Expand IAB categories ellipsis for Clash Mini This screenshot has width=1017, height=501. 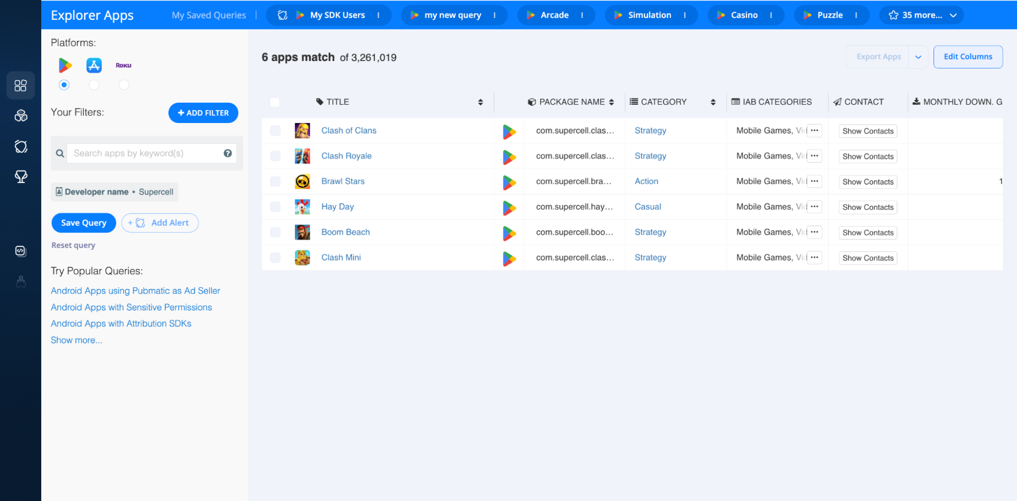[814, 258]
